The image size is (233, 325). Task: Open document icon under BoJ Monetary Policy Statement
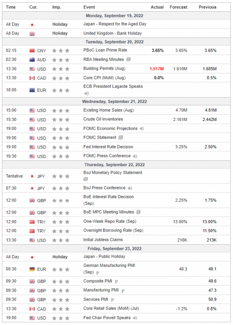85,179
